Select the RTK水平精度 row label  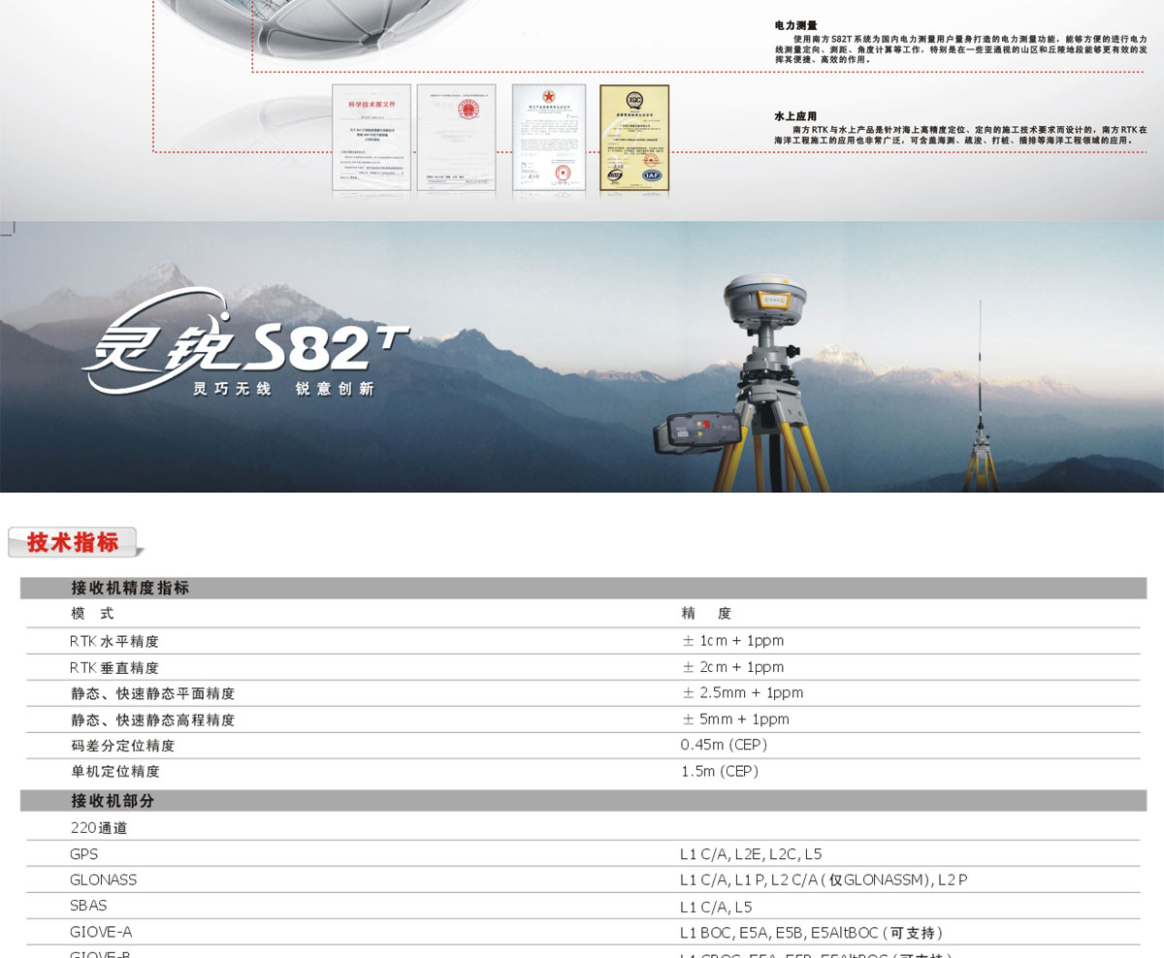click(114, 641)
